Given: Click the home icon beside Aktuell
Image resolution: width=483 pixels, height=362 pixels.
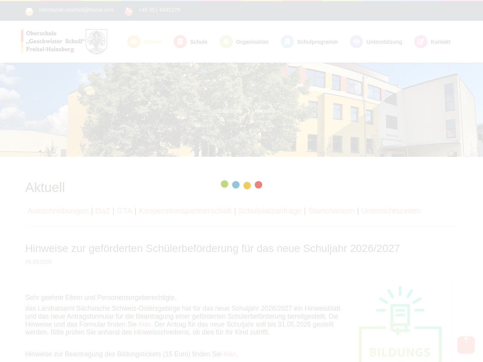Looking at the screenshot, I should 134,42.
